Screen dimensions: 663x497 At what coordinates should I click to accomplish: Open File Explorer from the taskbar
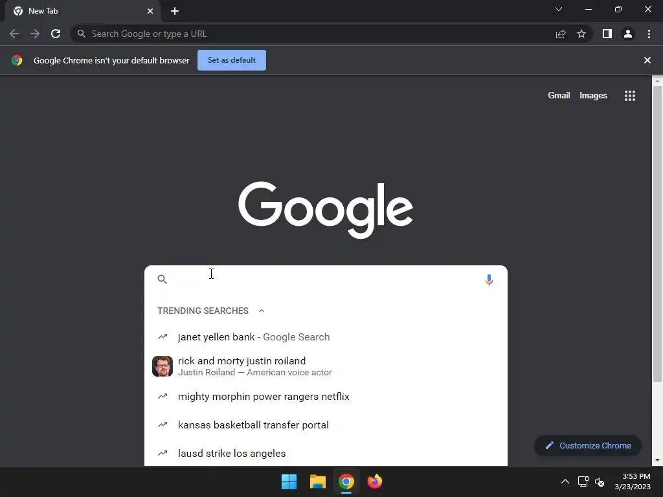tap(317, 481)
